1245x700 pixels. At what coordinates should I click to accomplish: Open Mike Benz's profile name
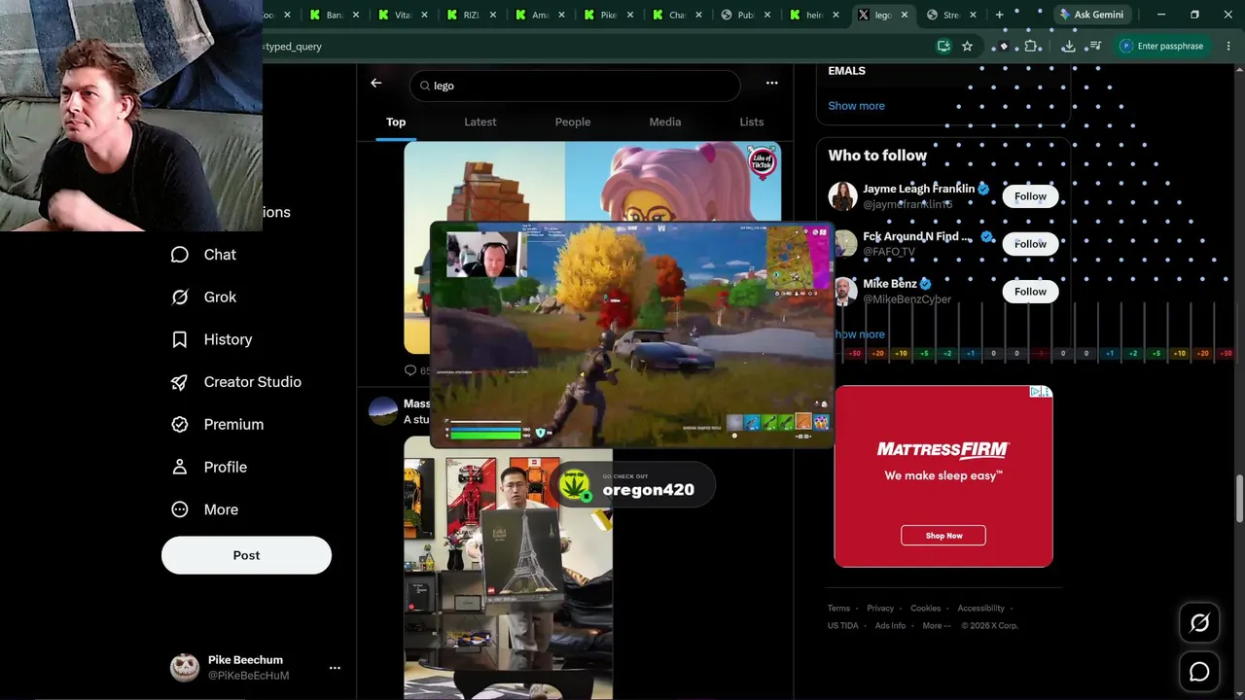click(x=890, y=284)
